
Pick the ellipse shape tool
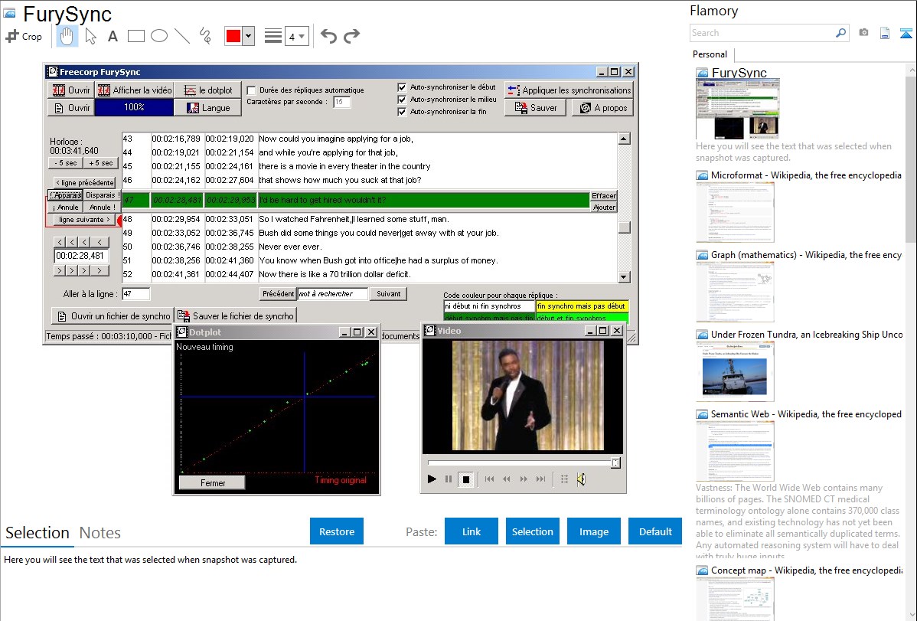click(159, 36)
